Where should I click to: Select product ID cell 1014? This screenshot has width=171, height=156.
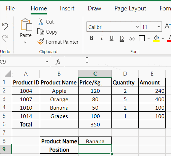[x=26, y=116]
